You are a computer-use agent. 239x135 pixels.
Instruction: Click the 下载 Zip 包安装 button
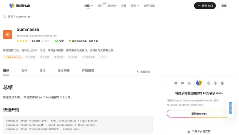pos(199,131)
